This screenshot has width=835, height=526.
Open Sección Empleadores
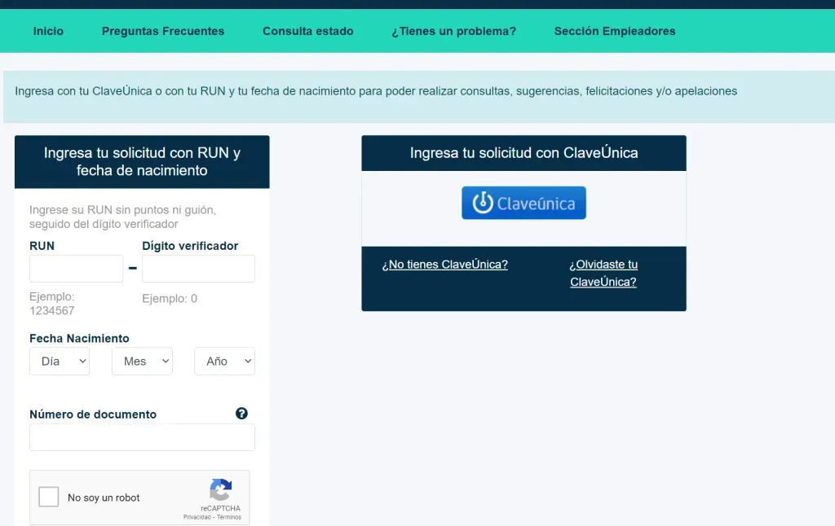[615, 32]
